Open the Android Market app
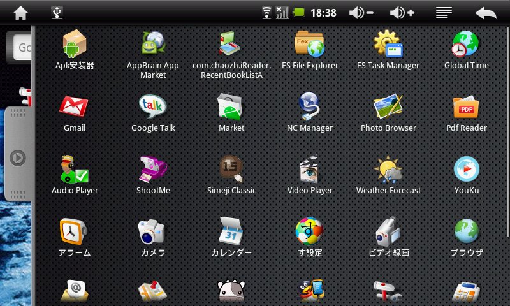The image size is (510, 306). coord(231,112)
